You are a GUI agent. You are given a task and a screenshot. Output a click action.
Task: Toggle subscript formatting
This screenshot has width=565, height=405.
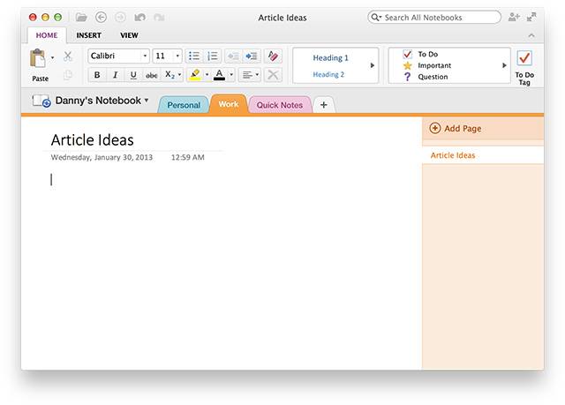[x=169, y=75]
